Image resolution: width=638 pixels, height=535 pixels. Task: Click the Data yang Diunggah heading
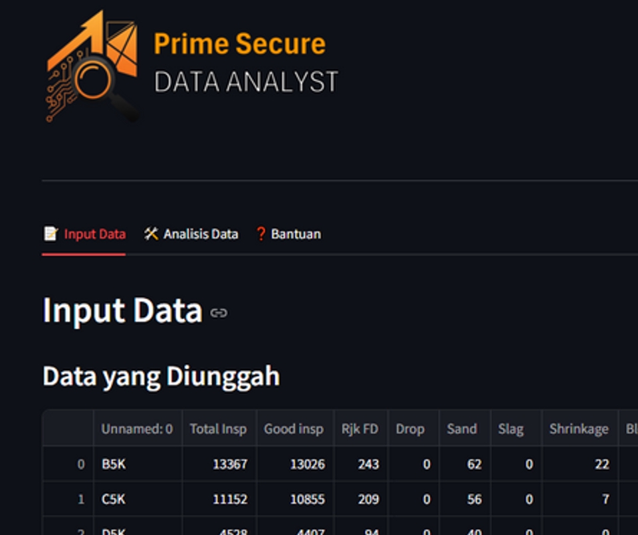click(161, 375)
